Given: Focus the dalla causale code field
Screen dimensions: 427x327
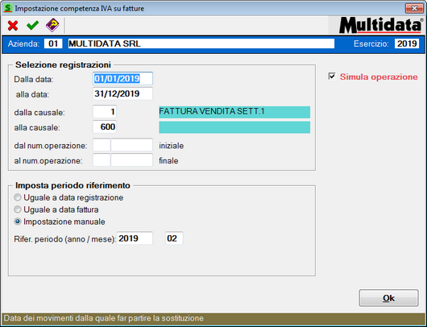Looking at the screenshot, I should tap(105, 112).
